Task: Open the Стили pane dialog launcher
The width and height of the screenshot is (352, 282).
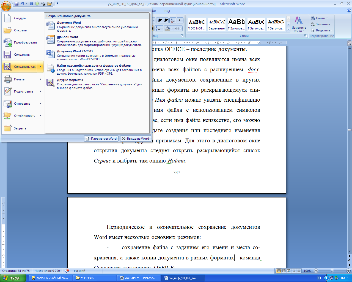Action: pos(305,36)
